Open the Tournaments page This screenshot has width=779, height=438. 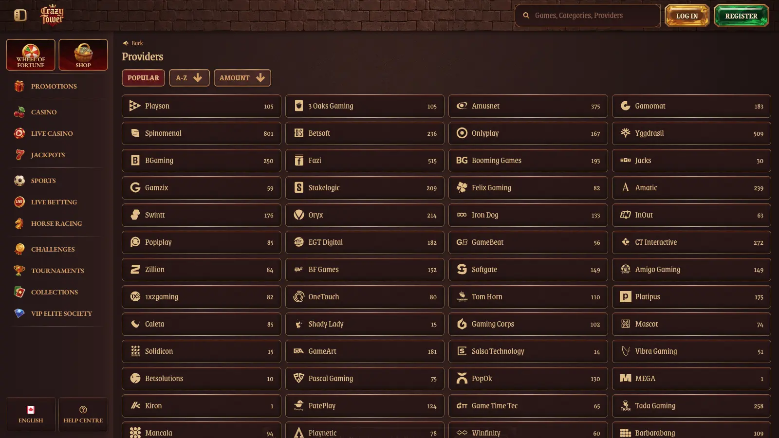[57, 271]
